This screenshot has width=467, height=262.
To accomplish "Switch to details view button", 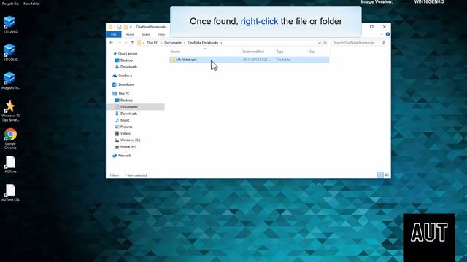I will click(380, 175).
